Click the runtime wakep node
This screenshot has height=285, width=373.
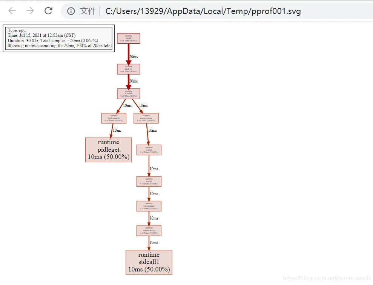[149, 150]
